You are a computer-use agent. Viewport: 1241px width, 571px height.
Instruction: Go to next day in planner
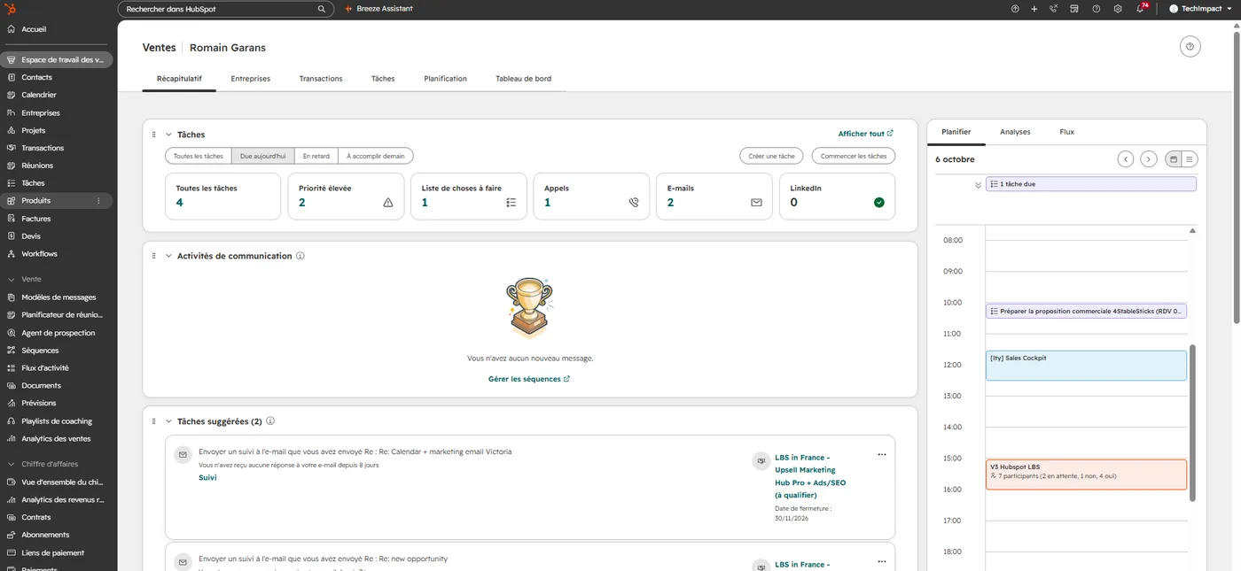tap(1149, 159)
